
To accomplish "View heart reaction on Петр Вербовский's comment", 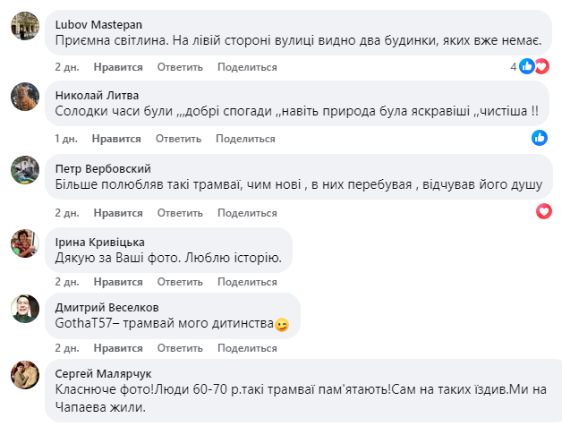I will [x=544, y=211].
